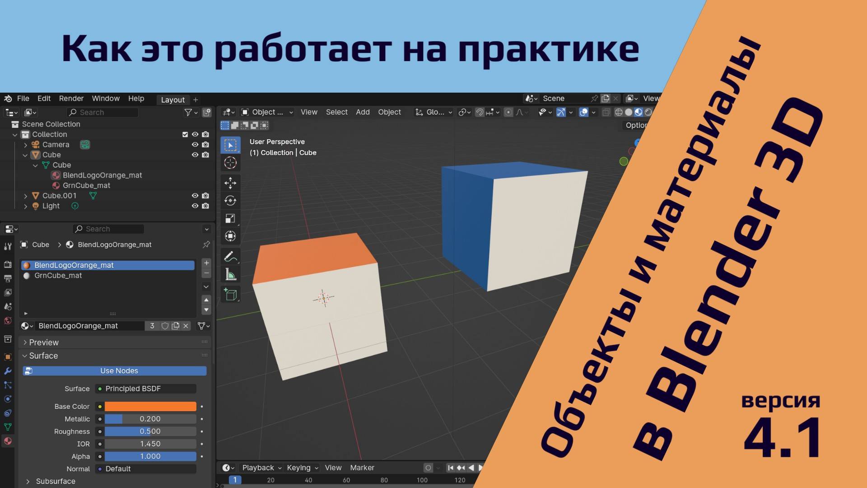Viewport: 867px width, 488px height.
Task: Click the Use Nodes button
Action: coord(114,371)
